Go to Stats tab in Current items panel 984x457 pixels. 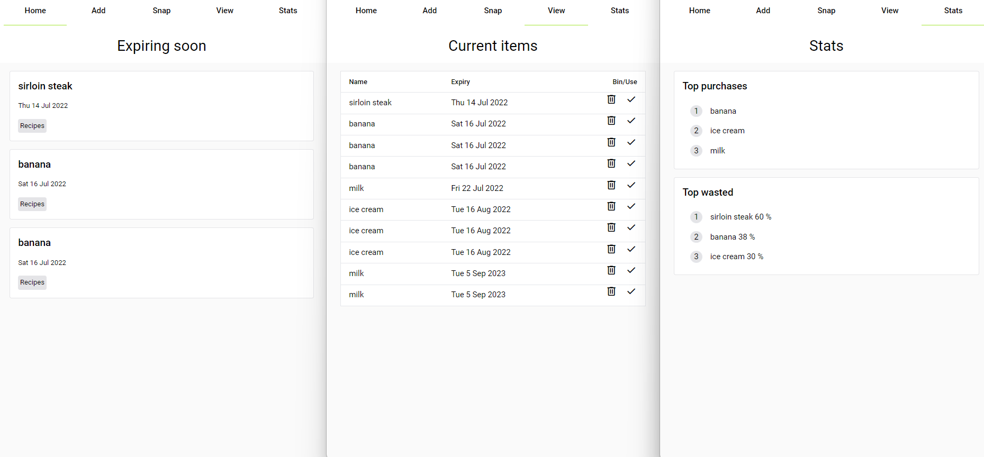(x=620, y=11)
